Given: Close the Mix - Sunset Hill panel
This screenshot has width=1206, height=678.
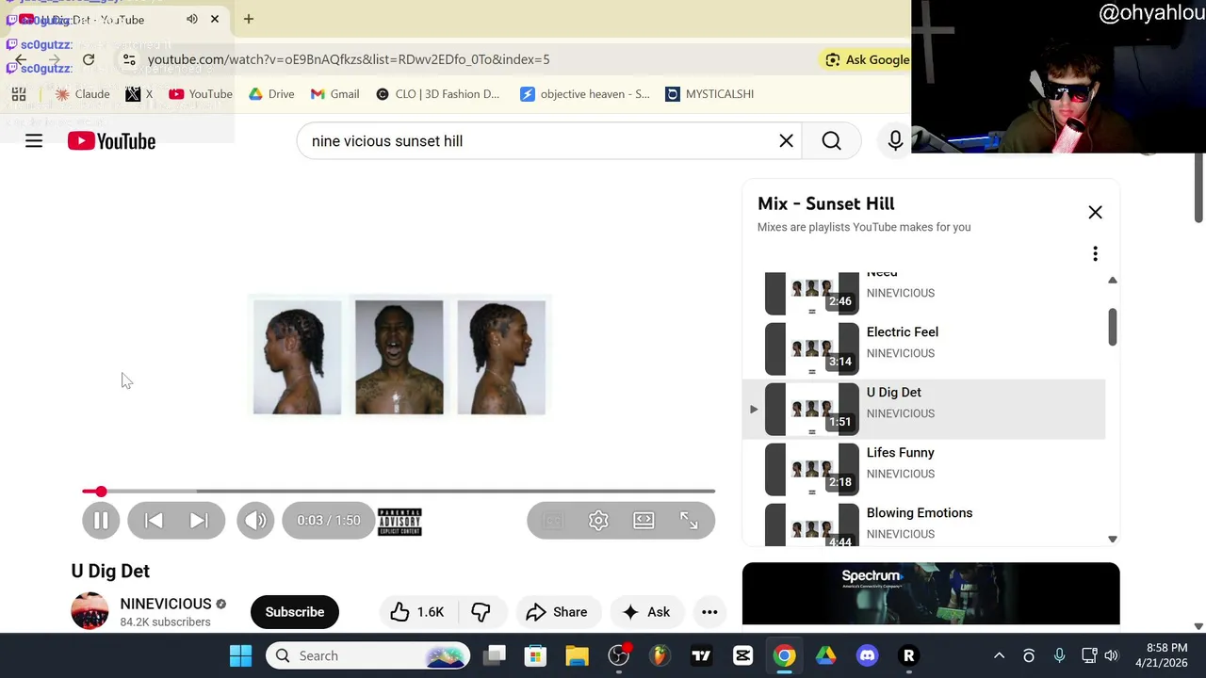Looking at the screenshot, I should coord(1095,212).
